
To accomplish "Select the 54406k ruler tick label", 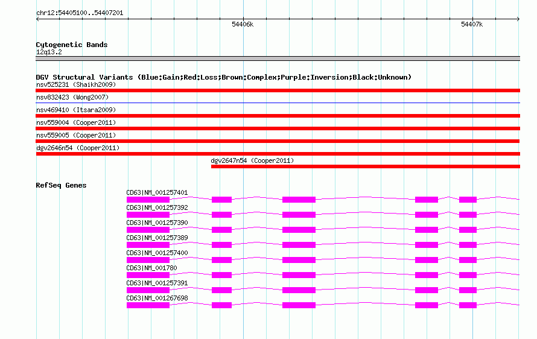I will (x=243, y=24).
